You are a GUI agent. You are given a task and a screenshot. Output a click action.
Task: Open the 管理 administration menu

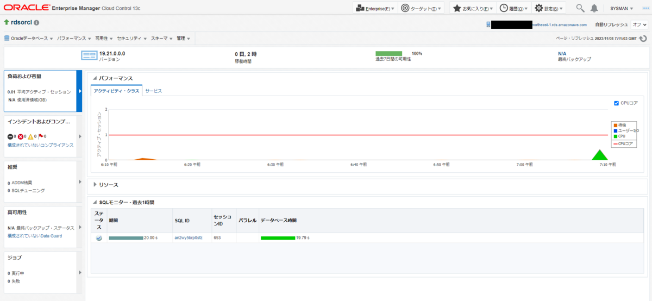point(183,39)
